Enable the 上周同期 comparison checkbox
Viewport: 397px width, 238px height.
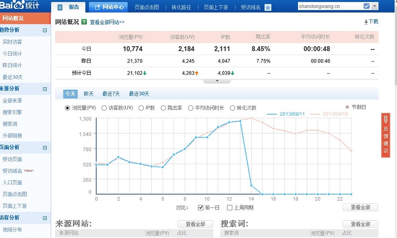[229, 208]
